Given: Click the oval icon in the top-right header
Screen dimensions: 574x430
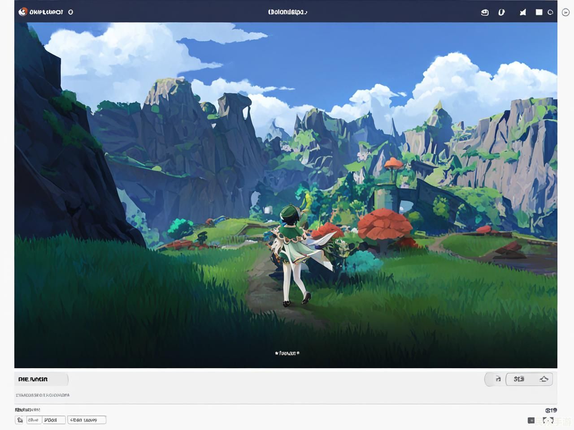Looking at the screenshot, I should [x=501, y=13].
